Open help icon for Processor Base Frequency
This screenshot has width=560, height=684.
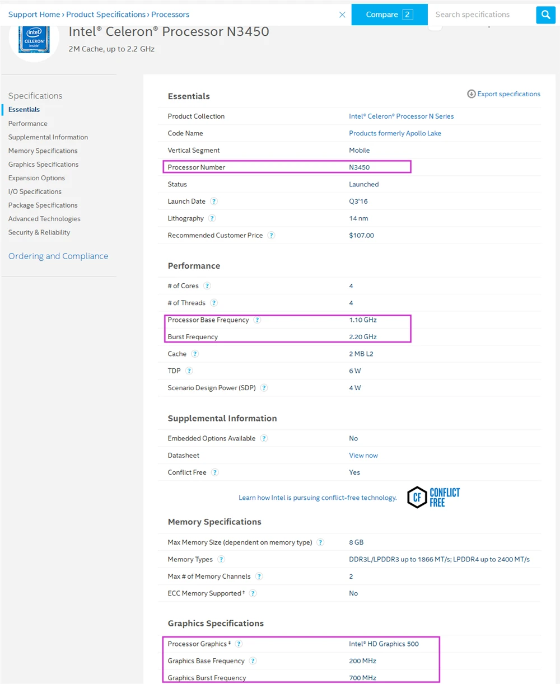pos(257,320)
